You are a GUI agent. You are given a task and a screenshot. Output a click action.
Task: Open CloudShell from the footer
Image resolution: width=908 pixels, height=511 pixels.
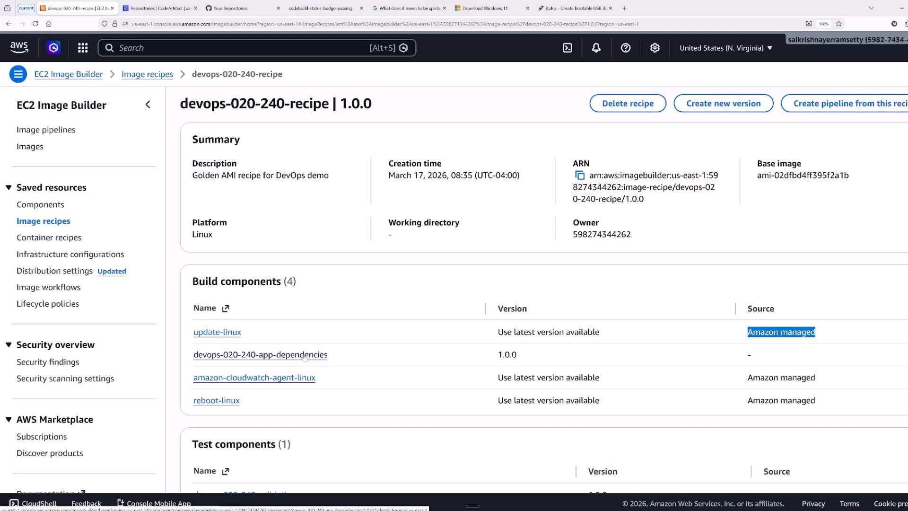[33, 503]
